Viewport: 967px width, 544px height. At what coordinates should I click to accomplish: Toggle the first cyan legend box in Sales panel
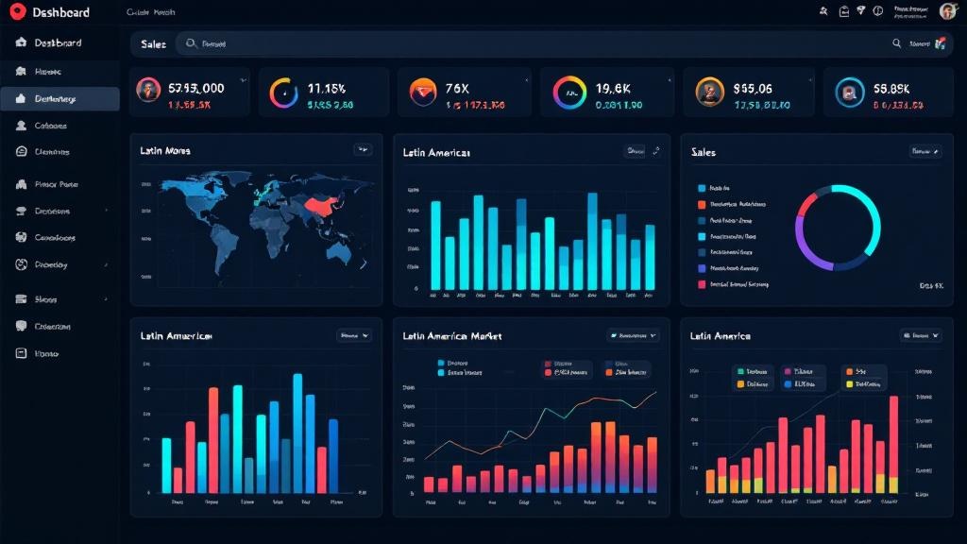pos(702,188)
